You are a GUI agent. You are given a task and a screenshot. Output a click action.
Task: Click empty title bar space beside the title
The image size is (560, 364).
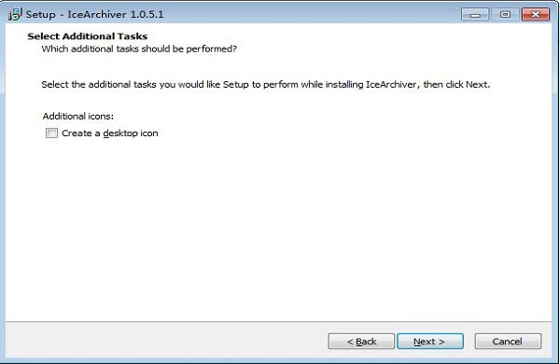(x=311, y=14)
